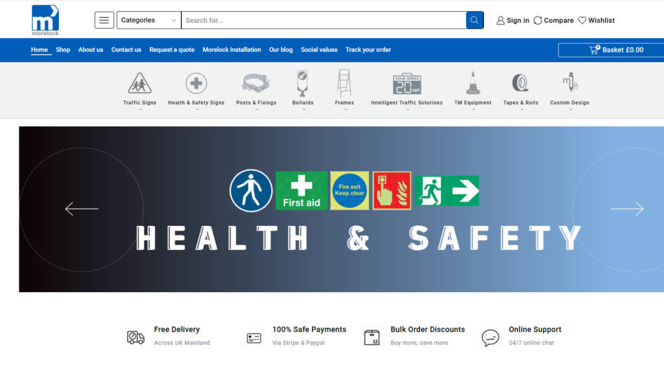
Task: Click into the Search for... field
Action: 323,20
